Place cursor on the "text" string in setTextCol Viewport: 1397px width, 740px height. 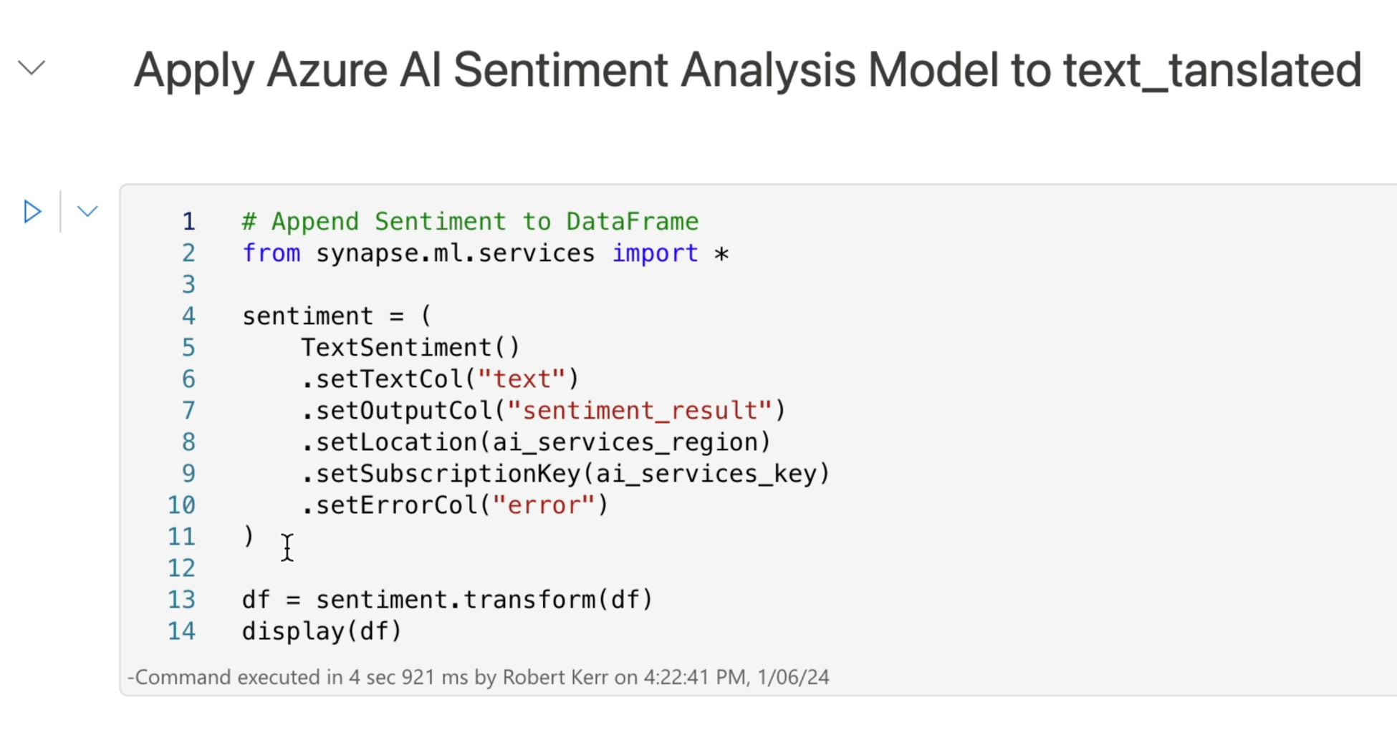coord(521,379)
